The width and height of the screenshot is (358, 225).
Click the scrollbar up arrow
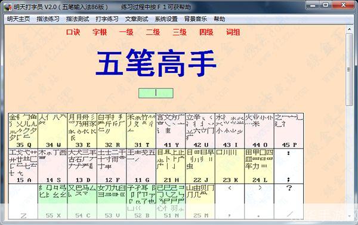349,29
